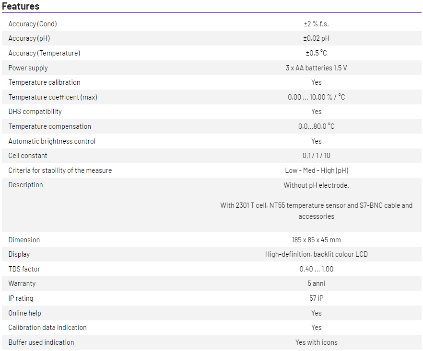
Task: Click the High-definition, backlit colour LCD value
Action: point(316,254)
